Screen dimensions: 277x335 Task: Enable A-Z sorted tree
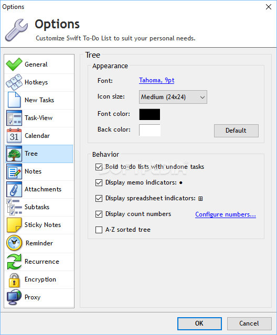(99, 230)
